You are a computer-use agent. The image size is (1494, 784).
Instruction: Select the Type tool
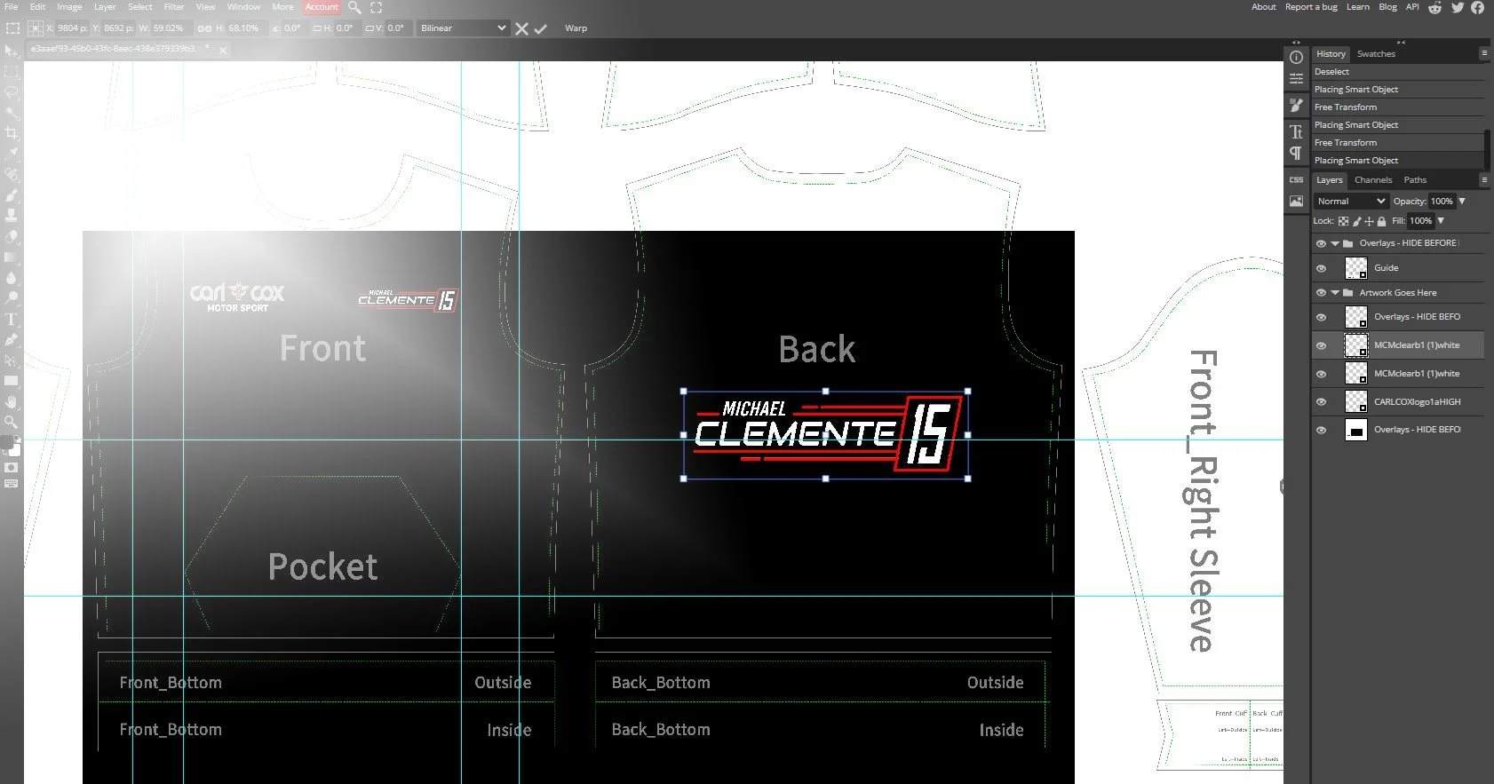coord(12,319)
